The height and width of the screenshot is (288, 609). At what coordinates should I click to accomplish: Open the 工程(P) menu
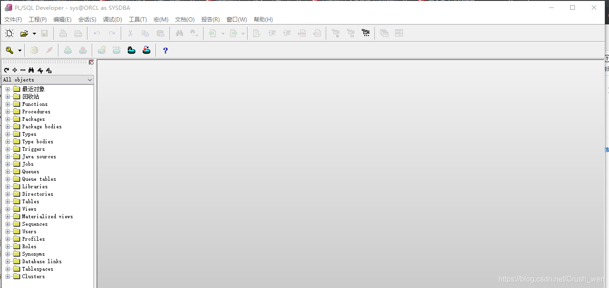click(x=37, y=20)
